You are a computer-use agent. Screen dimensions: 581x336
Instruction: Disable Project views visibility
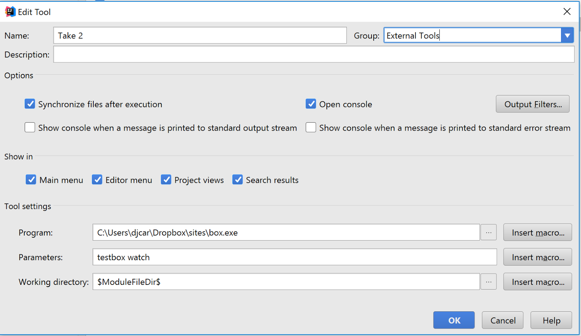tap(166, 180)
